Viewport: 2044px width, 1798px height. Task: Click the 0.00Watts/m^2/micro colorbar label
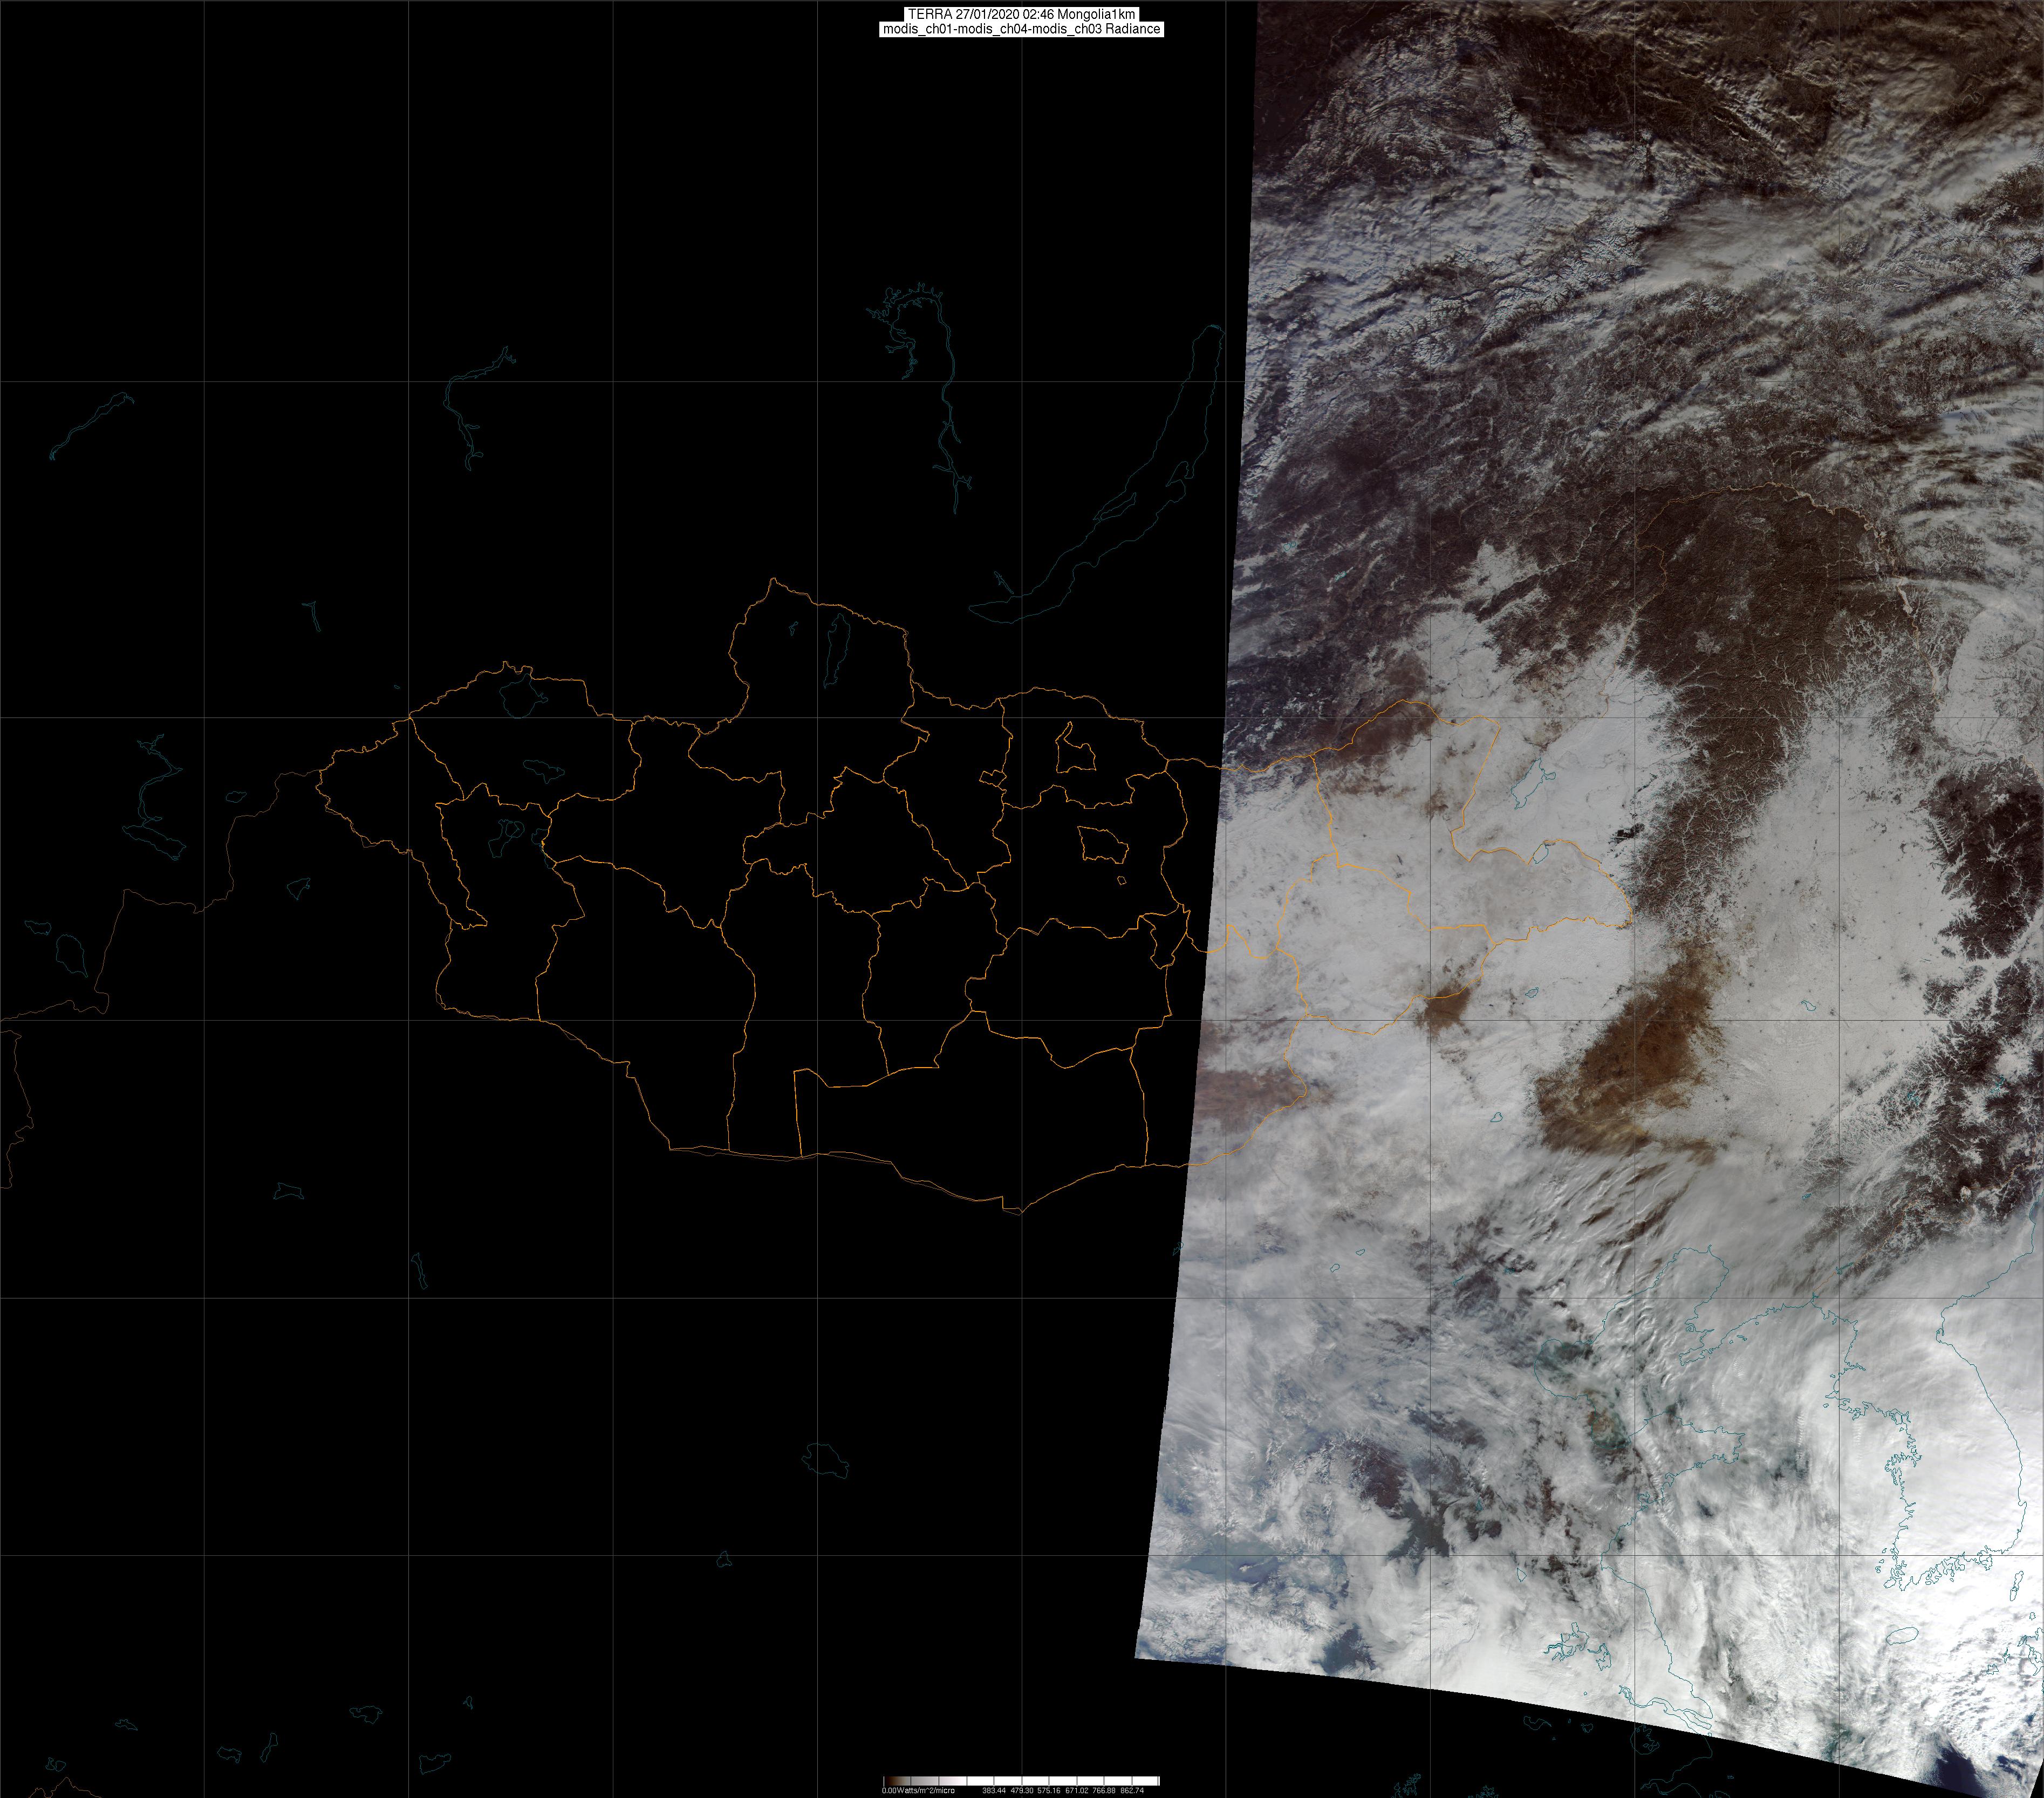918,1791
